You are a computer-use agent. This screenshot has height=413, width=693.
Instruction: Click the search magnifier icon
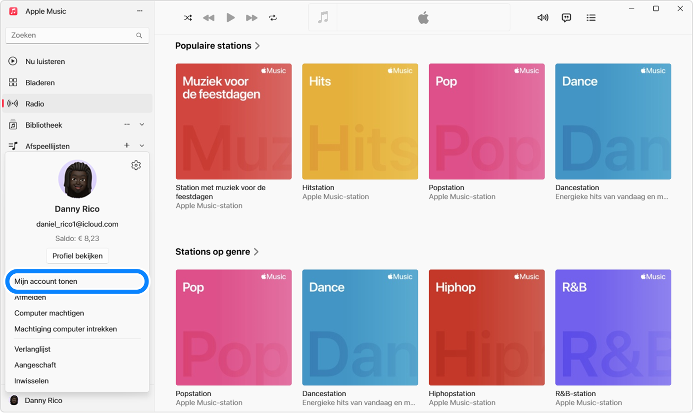click(x=139, y=36)
